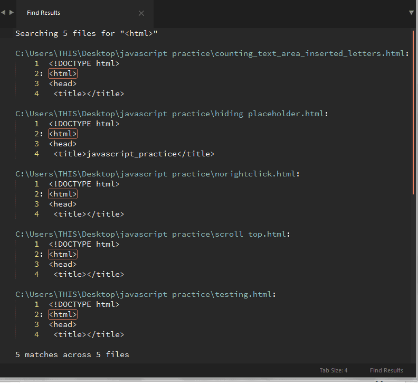Click the Searching 5 files header line
Viewport: 418px width, 383px height.
(87, 33)
